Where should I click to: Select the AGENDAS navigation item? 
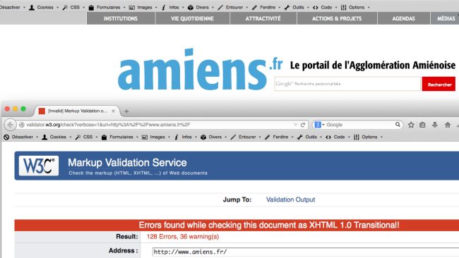[403, 18]
